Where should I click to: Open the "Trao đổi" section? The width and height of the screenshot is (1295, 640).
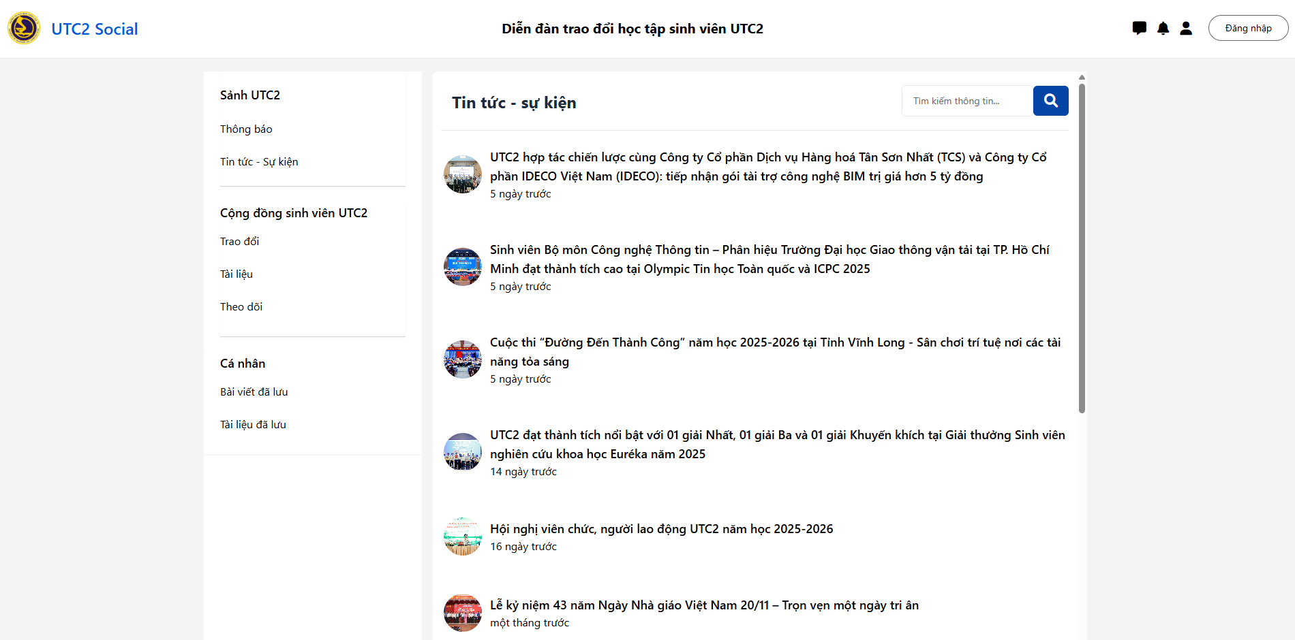coord(239,241)
